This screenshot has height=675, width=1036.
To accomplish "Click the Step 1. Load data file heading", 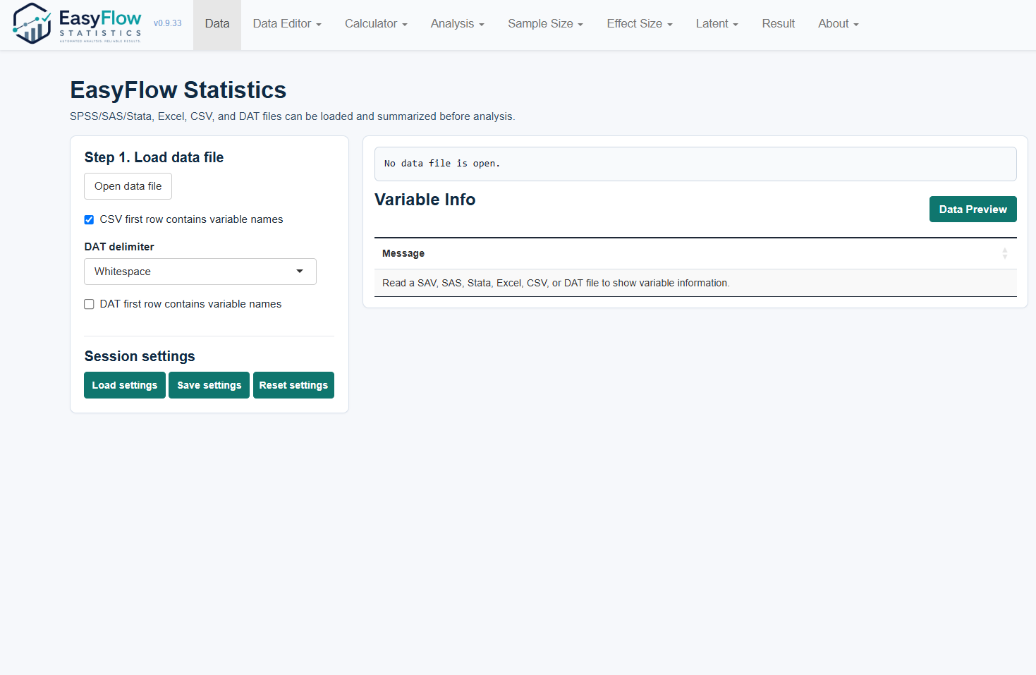I will click(154, 157).
